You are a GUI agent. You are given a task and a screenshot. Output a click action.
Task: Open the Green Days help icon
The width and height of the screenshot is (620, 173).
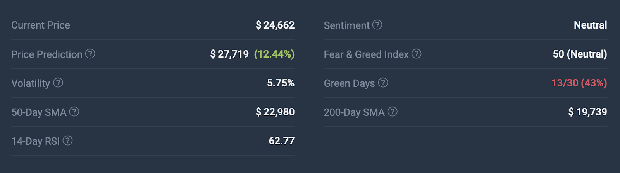[x=383, y=83]
